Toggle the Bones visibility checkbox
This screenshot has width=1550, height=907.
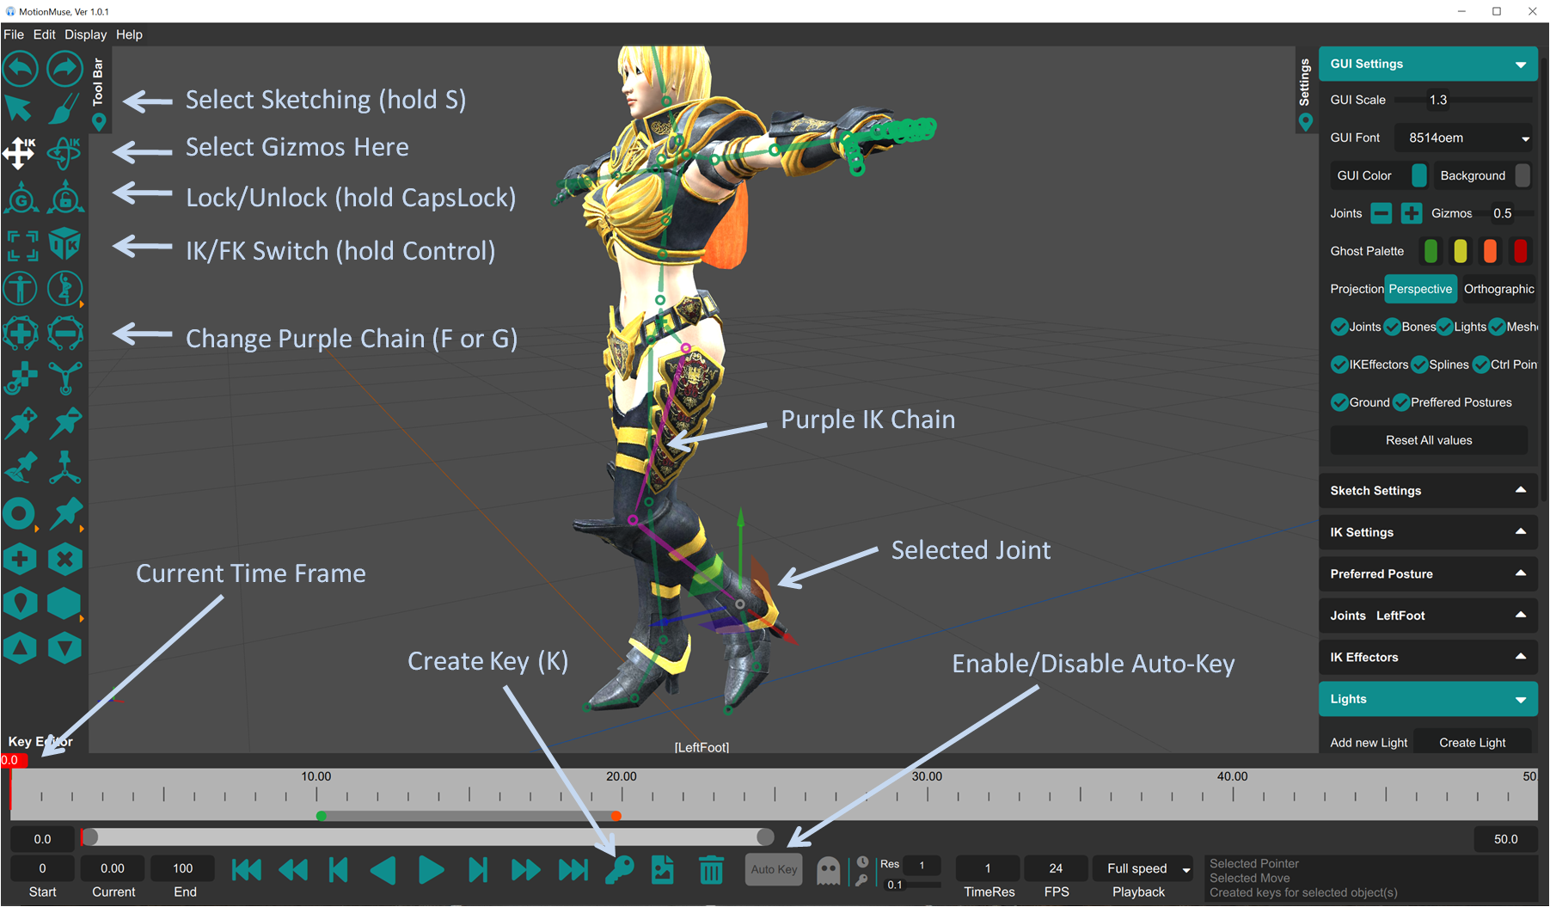[1393, 327]
